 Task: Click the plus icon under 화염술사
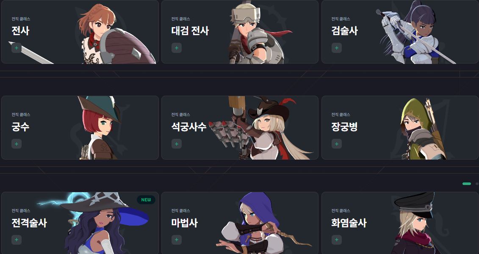337,240
